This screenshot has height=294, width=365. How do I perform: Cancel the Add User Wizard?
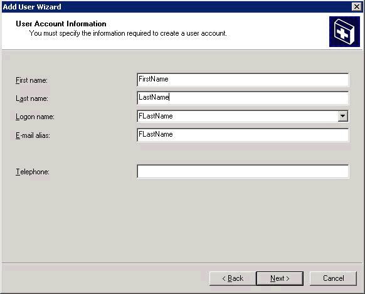click(334, 278)
